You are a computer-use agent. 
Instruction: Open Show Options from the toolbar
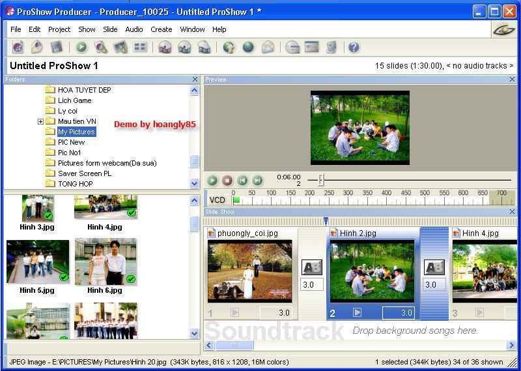pos(100,47)
